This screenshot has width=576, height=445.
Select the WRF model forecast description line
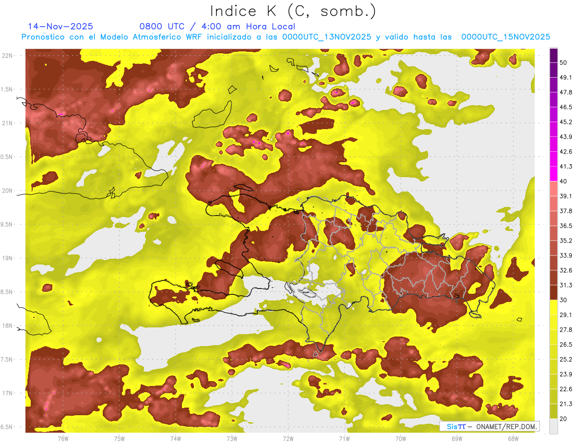coord(286,37)
